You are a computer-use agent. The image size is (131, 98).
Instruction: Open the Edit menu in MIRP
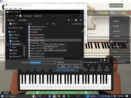click(10, 9)
